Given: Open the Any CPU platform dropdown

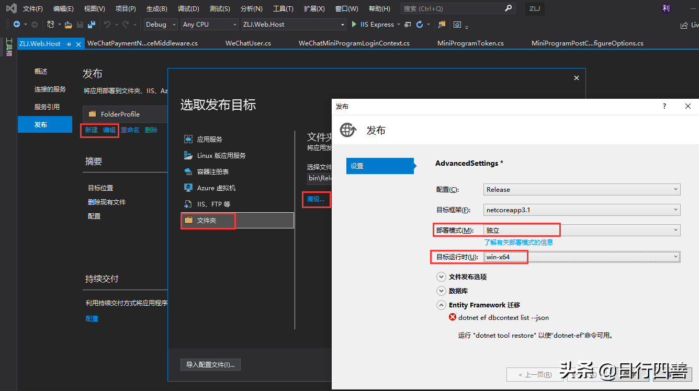Looking at the screenshot, I should point(210,25).
